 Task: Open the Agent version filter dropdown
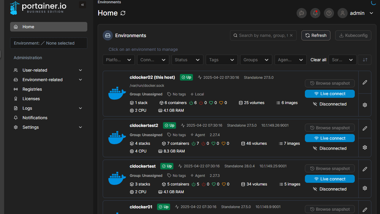pos(291,60)
